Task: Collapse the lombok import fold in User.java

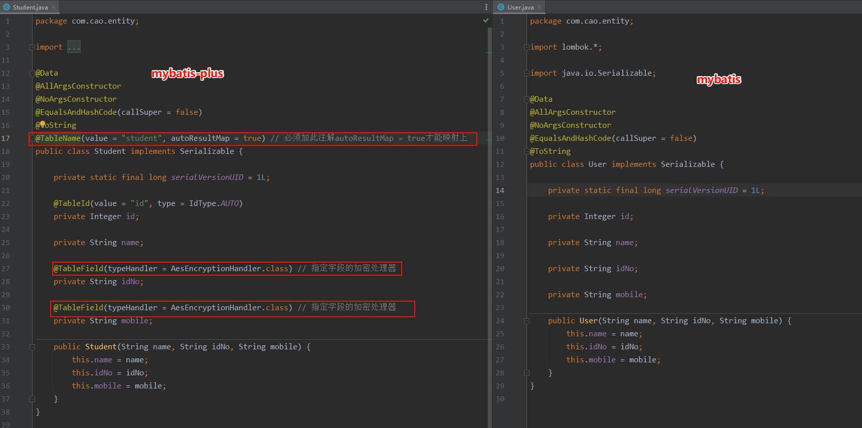Action: [527, 47]
